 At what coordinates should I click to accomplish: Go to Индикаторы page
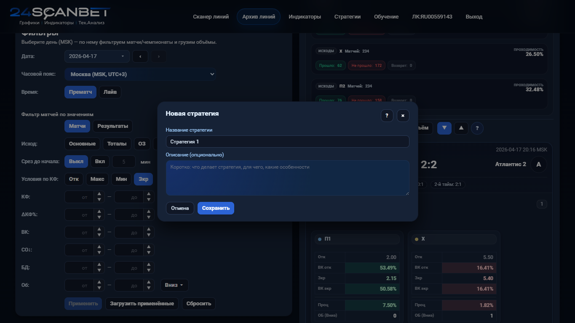coord(305,17)
